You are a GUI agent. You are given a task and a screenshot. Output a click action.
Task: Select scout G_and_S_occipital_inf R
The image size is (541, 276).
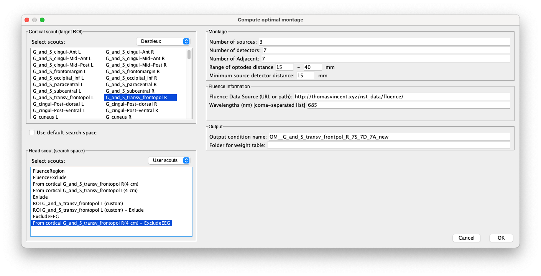click(x=132, y=78)
